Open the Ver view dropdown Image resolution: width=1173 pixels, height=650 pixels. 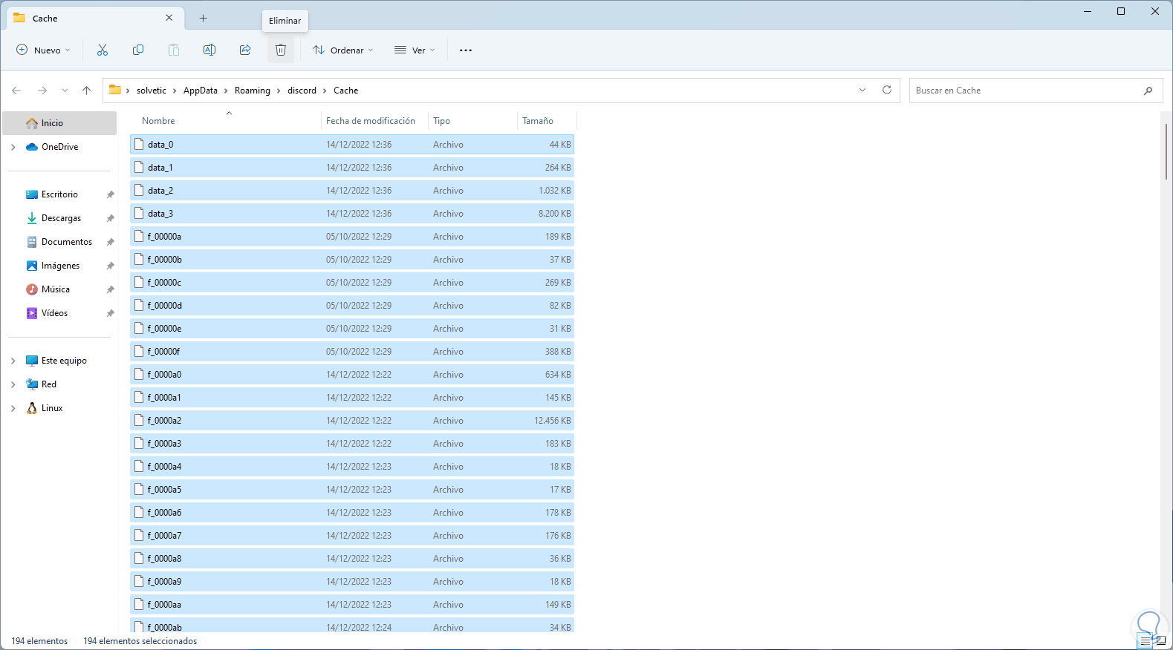(415, 50)
